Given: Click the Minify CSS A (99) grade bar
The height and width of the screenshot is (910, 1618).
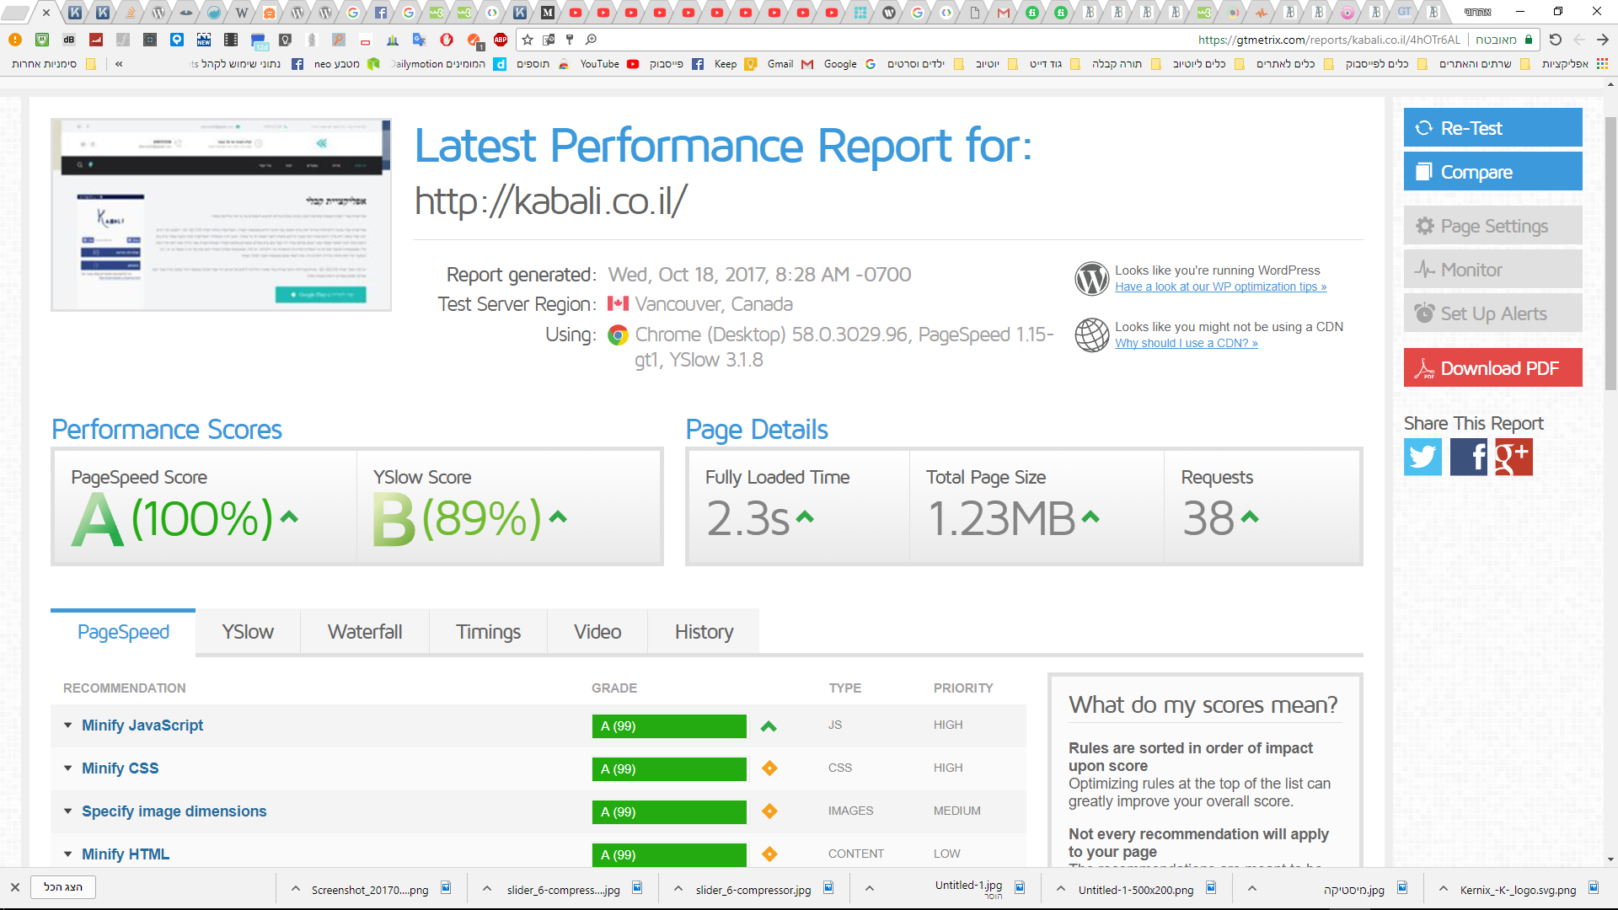Looking at the screenshot, I should point(669,769).
